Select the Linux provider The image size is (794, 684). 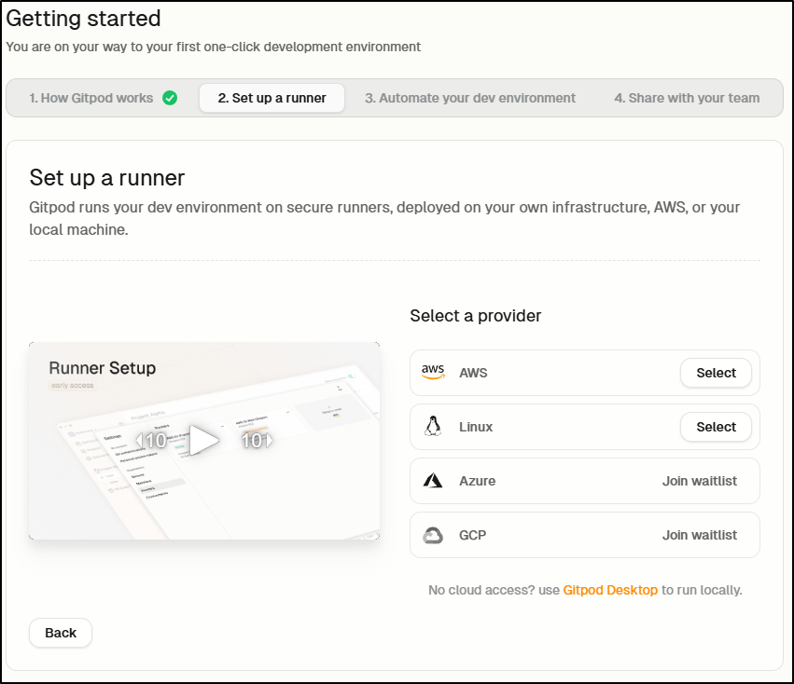[716, 427]
